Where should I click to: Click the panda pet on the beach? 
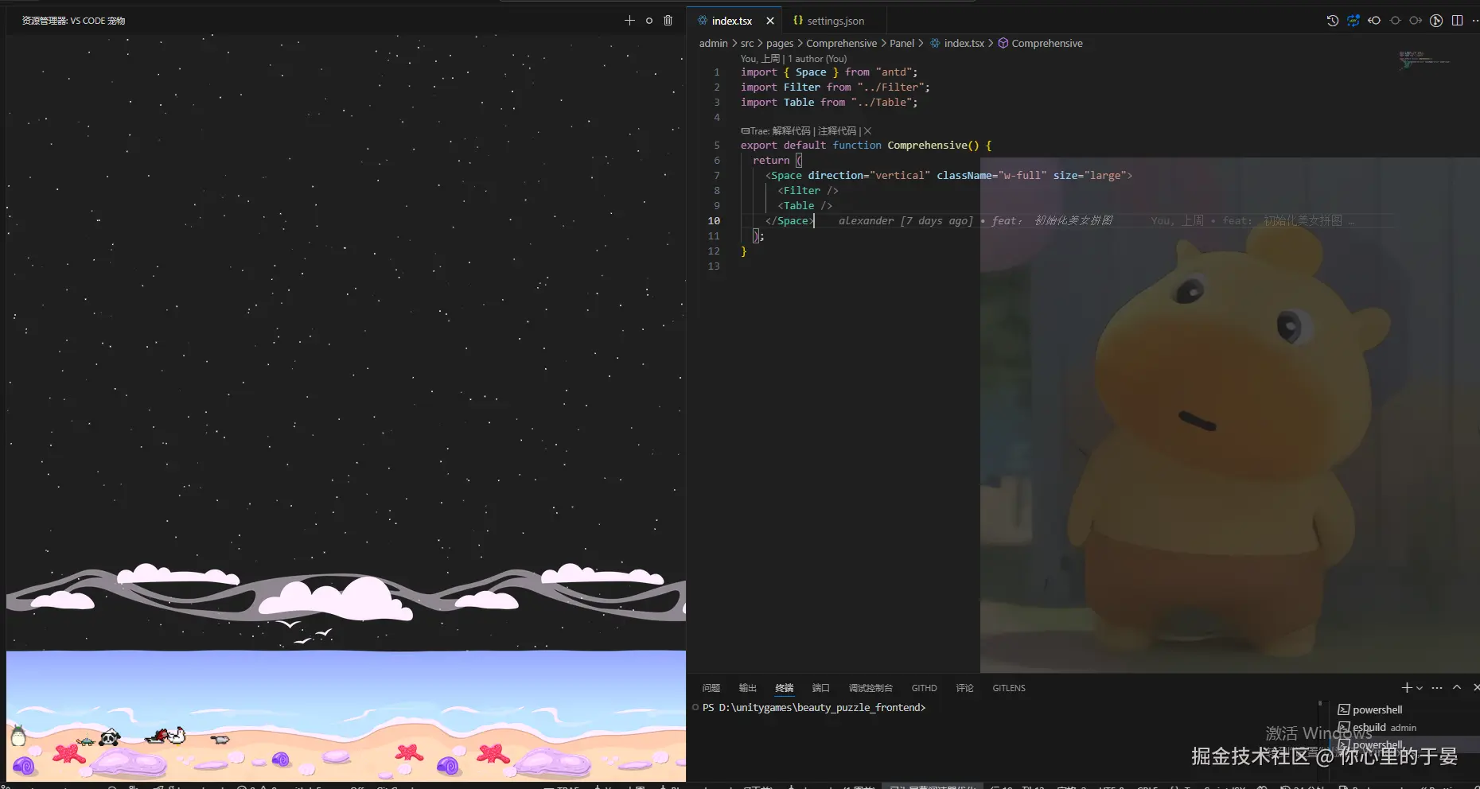click(110, 738)
